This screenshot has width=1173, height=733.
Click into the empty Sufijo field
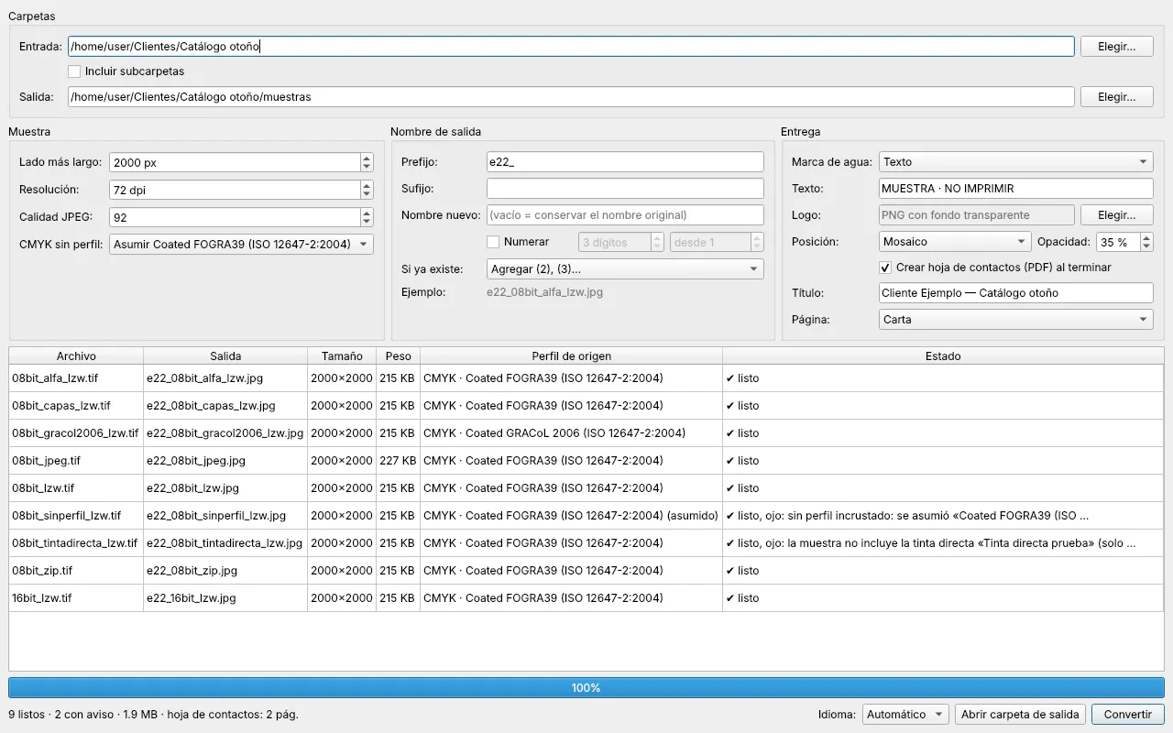coord(625,189)
